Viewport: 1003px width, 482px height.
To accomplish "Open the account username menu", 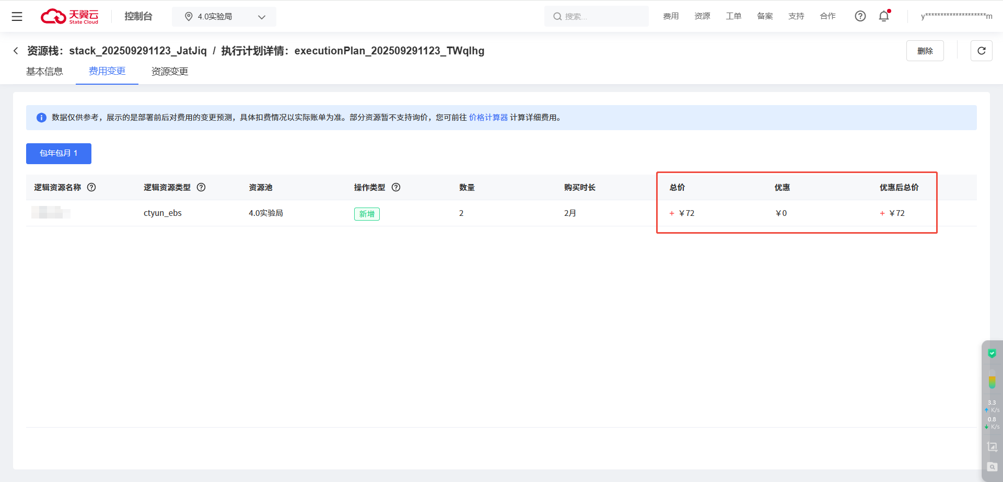I will click(x=956, y=16).
